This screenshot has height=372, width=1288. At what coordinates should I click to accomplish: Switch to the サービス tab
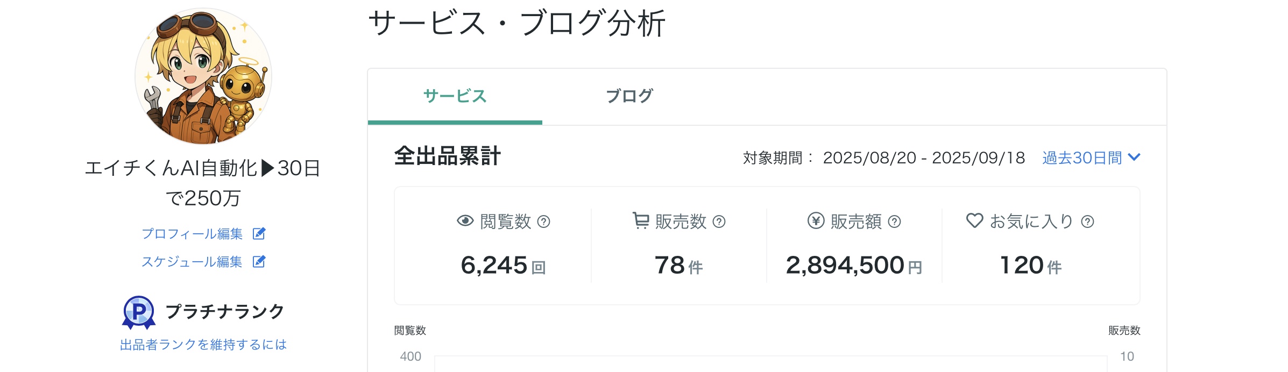click(x=455, y=96)
